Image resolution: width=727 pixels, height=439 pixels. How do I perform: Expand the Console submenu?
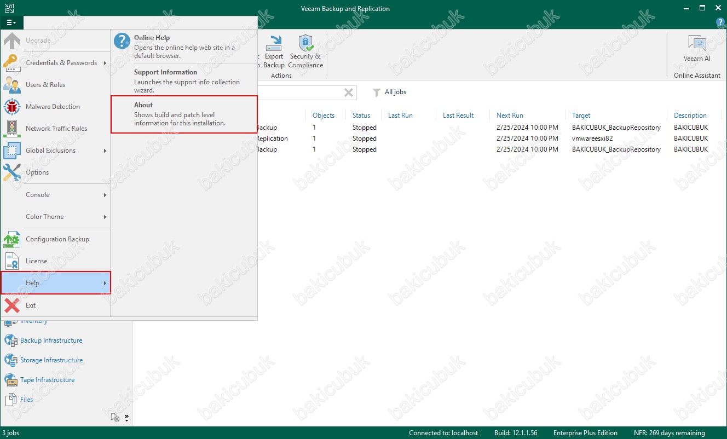click(105, 195)
